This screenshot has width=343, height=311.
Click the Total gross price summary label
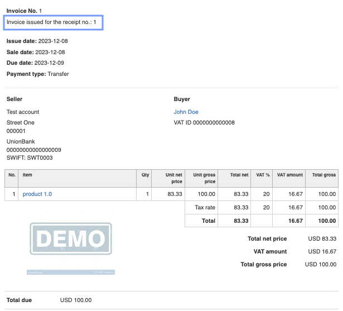[x=263, y=265]
